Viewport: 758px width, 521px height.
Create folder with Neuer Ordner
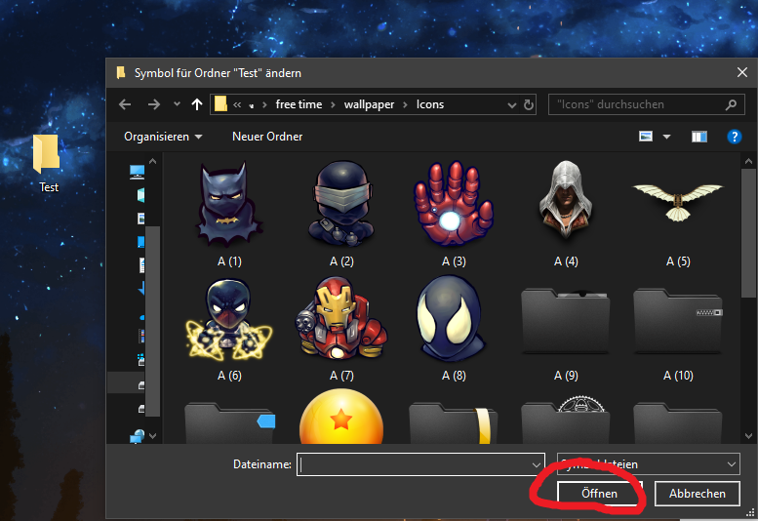(267, 137)
